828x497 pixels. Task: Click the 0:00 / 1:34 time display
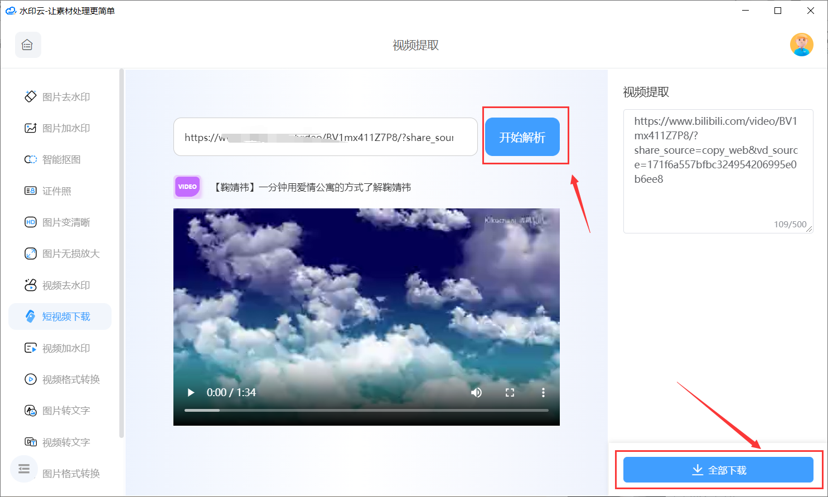(231, 392)
